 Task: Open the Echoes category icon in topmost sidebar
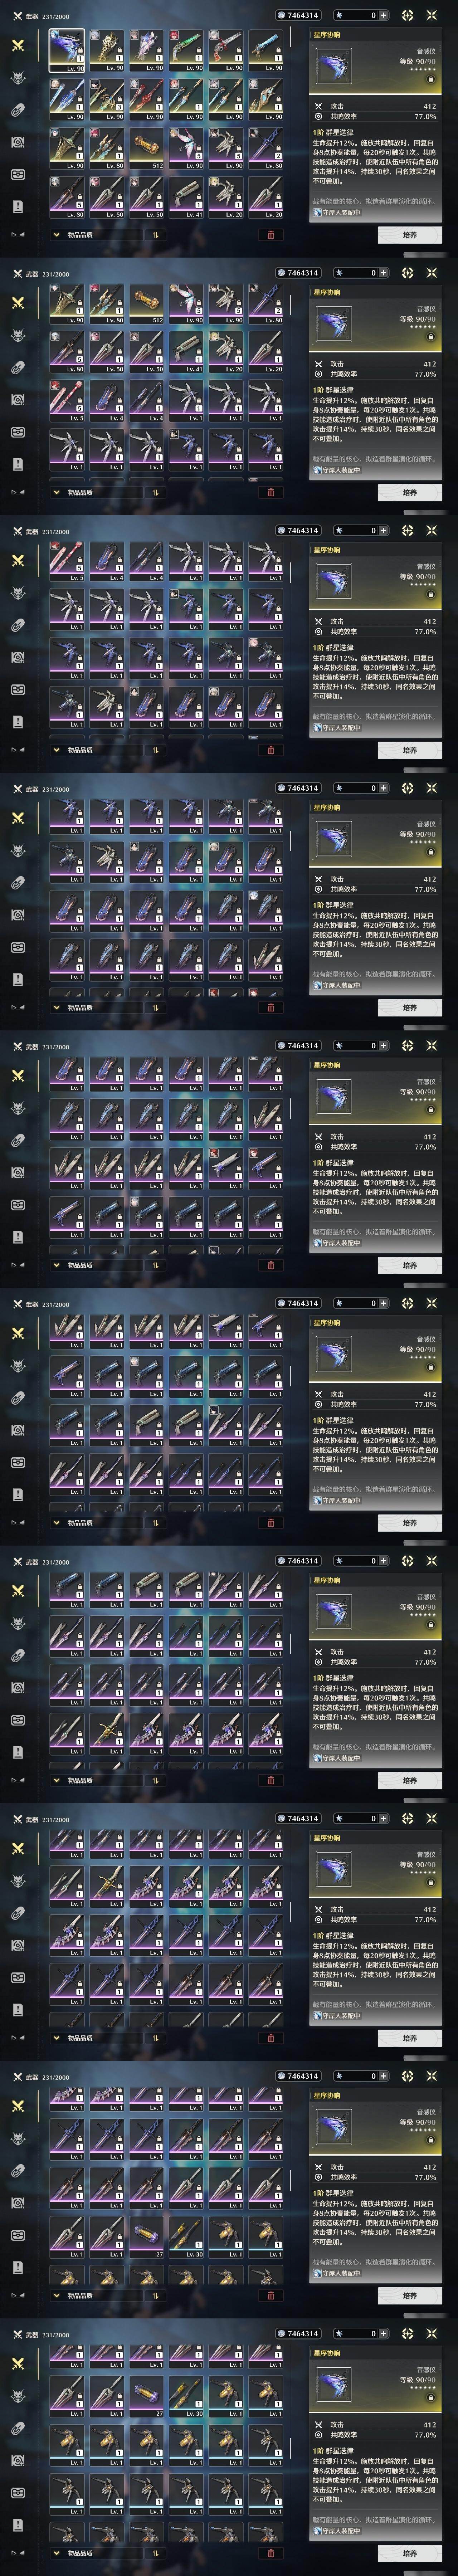coord(17,78)
